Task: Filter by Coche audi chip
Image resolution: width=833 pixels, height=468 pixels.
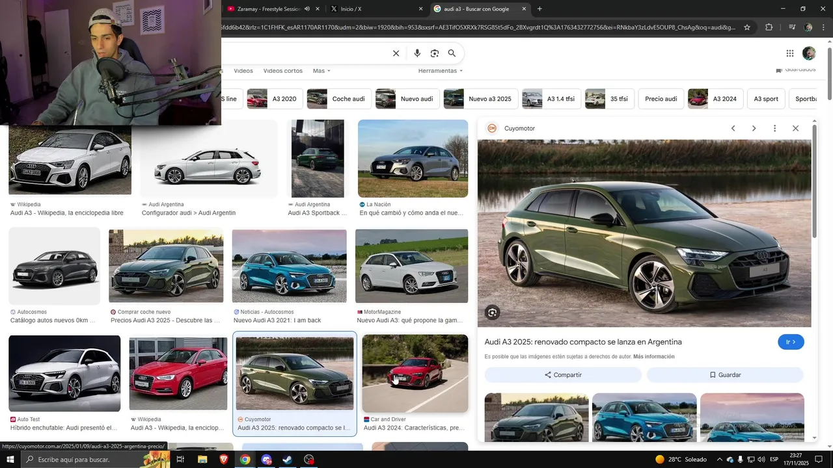Action: 338,99
